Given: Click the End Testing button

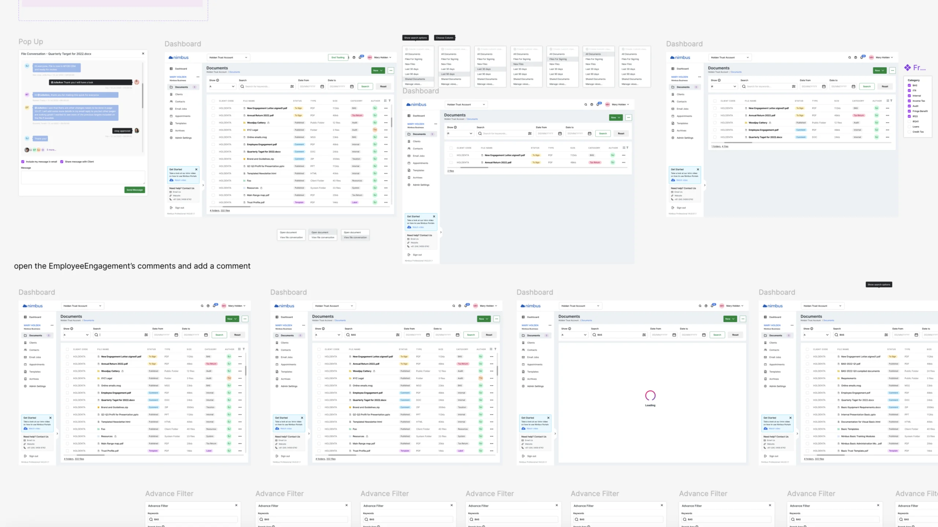Looking at the screenshot, I should 337,57.
